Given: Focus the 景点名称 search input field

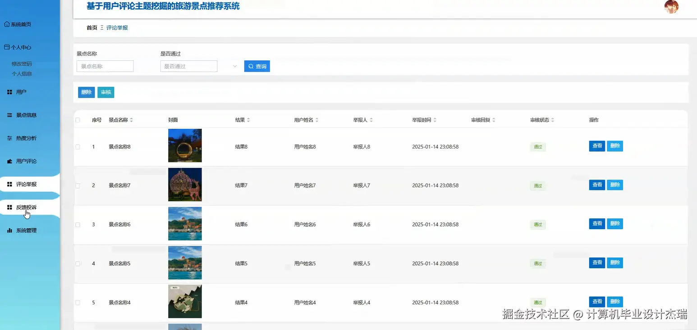Looking at the screenshot, I should [105, 66].
